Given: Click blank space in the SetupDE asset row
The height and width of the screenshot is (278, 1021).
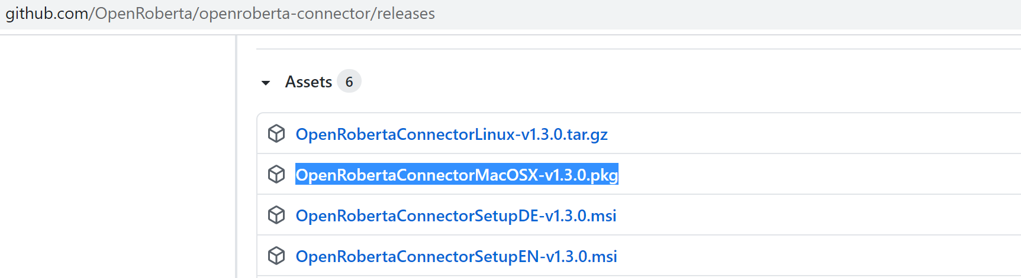Looking at the screenshot, I should pyautogui.click(x=819, y=215).
